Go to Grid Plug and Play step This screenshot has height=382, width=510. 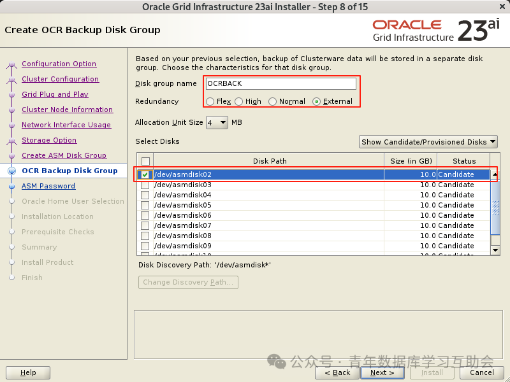[x=55, y=94]
